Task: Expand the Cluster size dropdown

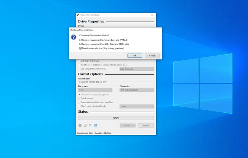Action: (x=136, y=90)
